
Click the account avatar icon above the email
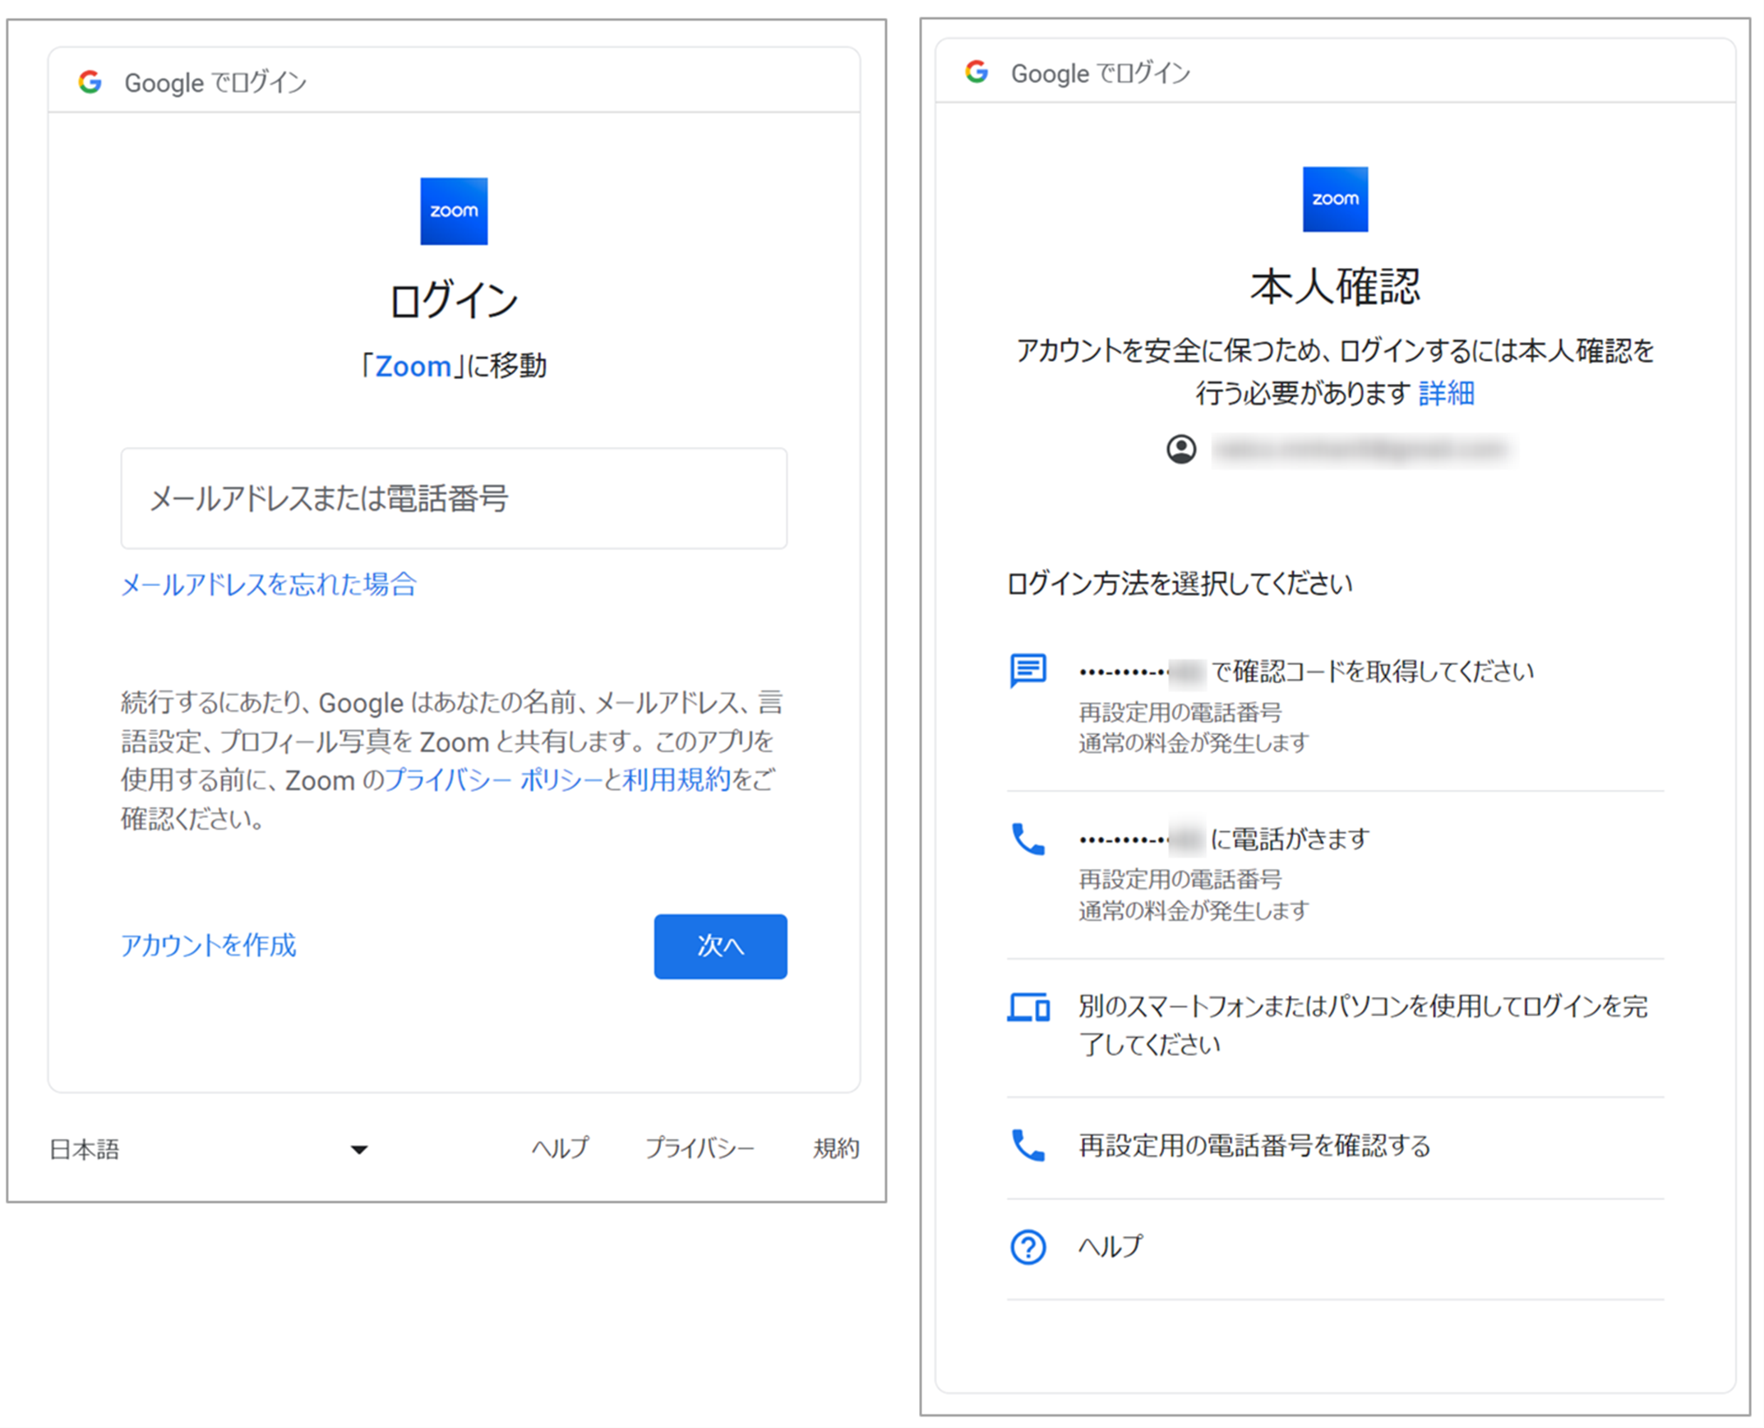[x=1182, y=449]
